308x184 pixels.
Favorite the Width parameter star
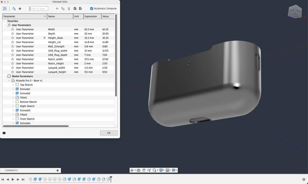click(13, 30)
